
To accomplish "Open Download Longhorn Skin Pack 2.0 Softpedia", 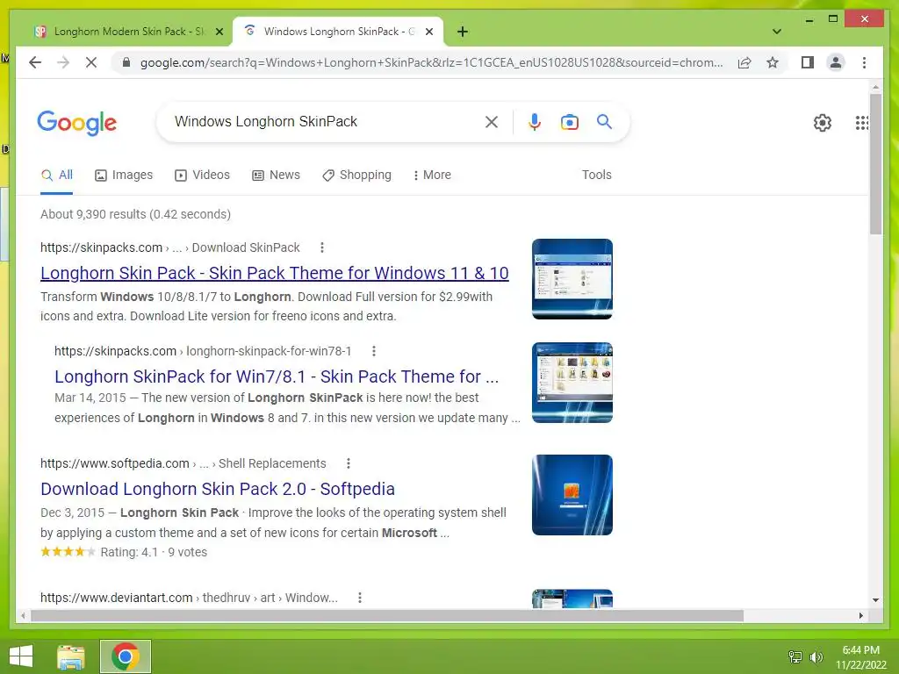I will point(218,489).
